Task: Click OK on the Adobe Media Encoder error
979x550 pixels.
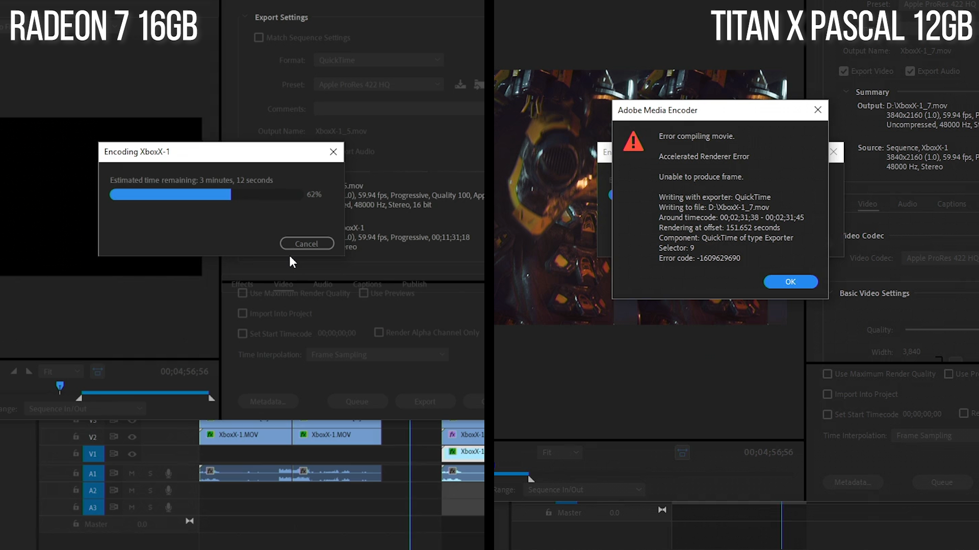Action: coord(790,282)
